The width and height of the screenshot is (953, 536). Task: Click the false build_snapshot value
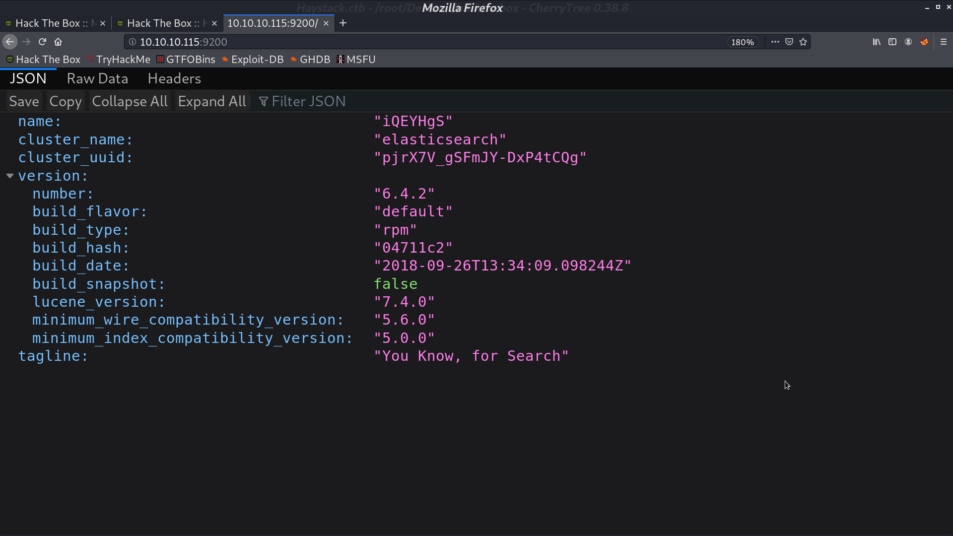tap(396, 284)
